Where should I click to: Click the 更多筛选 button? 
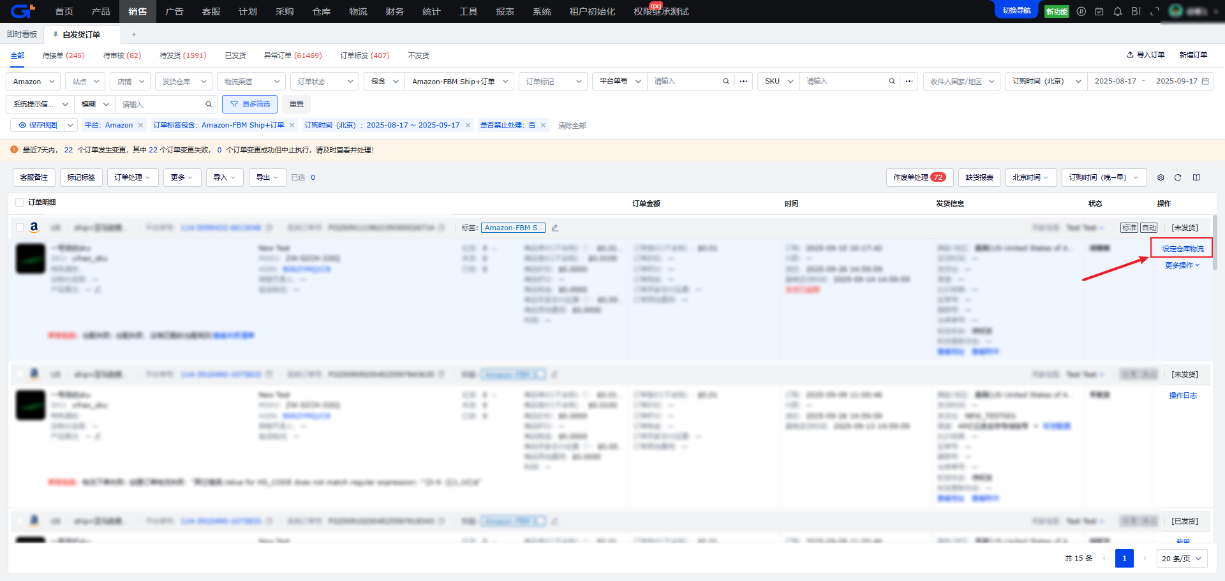(249, 104)
